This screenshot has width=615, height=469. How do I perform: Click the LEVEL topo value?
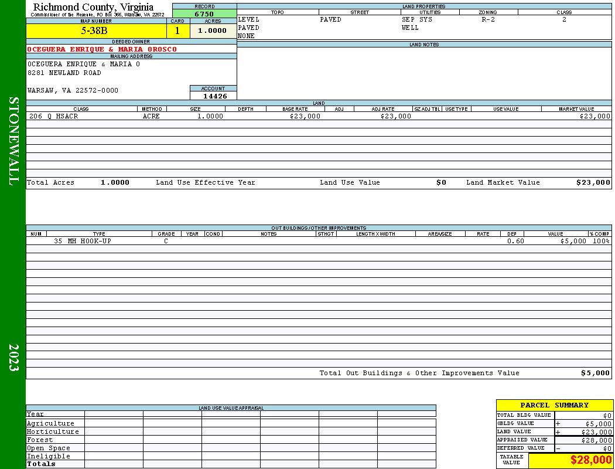[x=249, y=19]
